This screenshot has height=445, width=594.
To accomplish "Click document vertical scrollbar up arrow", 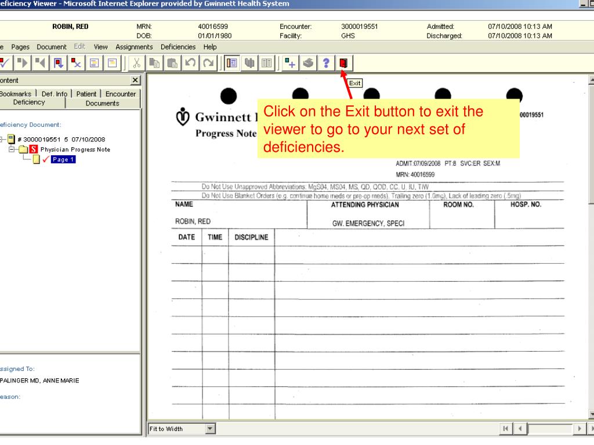I will point(591,80).
